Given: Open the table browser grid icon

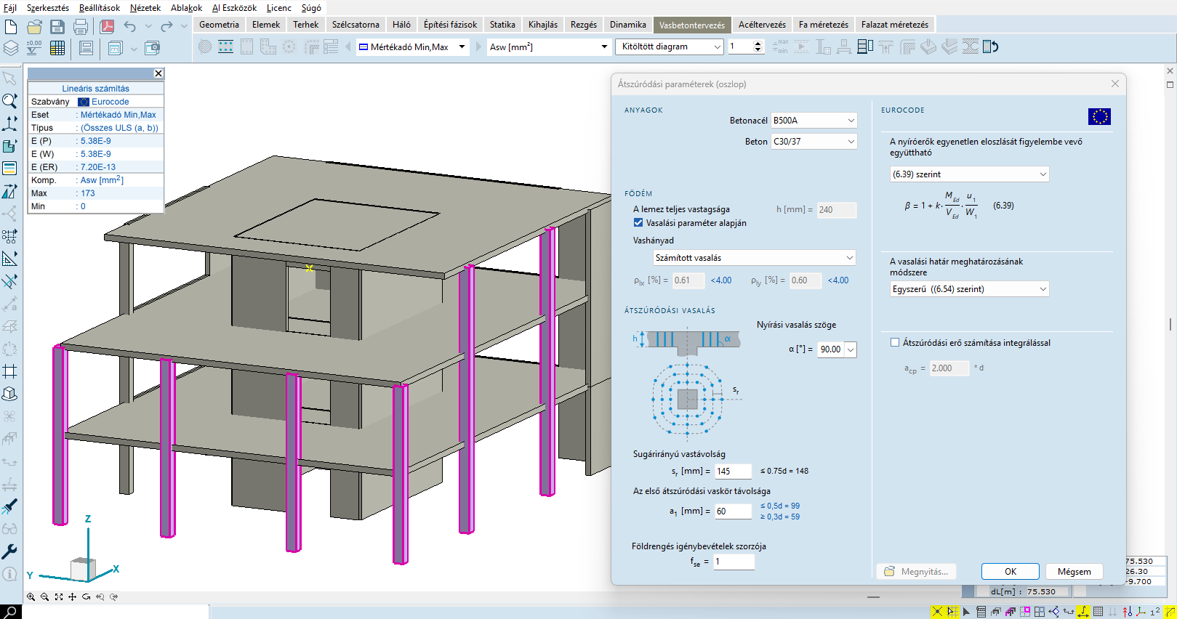Looking at the screenshot, I should pyautogui.click(x=57, y=48).
